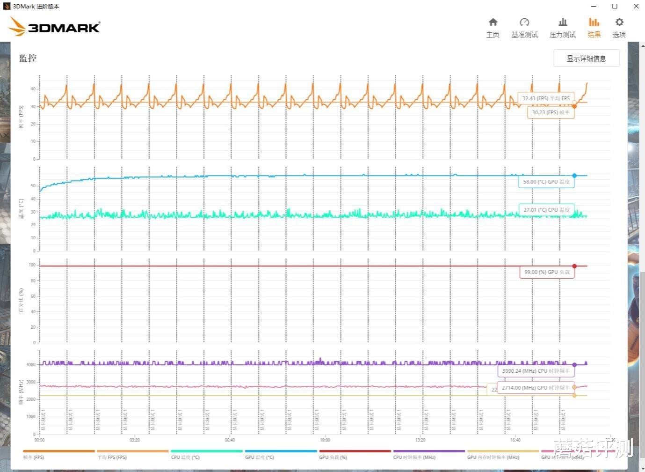The image size is (645, 472).
Task: Click the 32.43 (FPS) 平均 FPS tooltip
Action: click(545, 98)
